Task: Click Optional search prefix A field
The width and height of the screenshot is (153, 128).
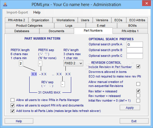Action: click(135, 44)
